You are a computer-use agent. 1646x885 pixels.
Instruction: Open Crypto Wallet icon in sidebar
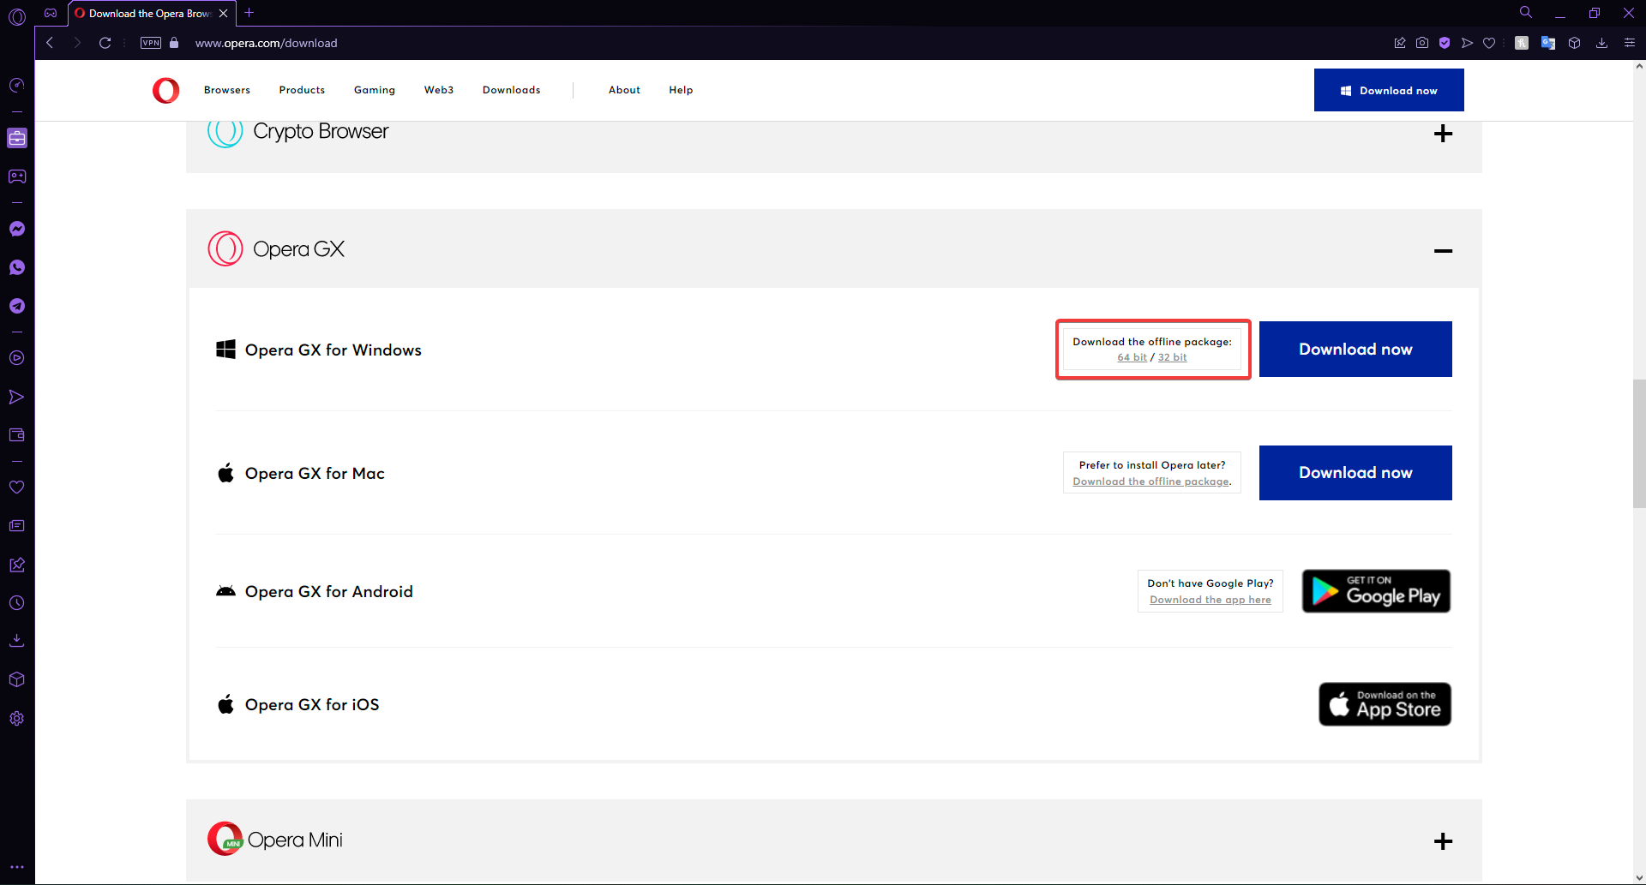17,435
